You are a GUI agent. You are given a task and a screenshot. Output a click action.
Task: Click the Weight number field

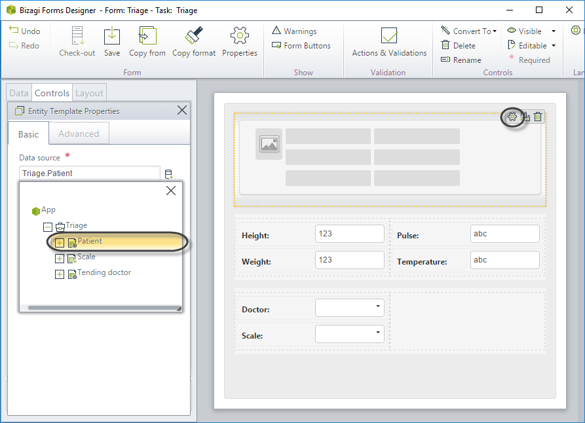(x=350, y=260)
